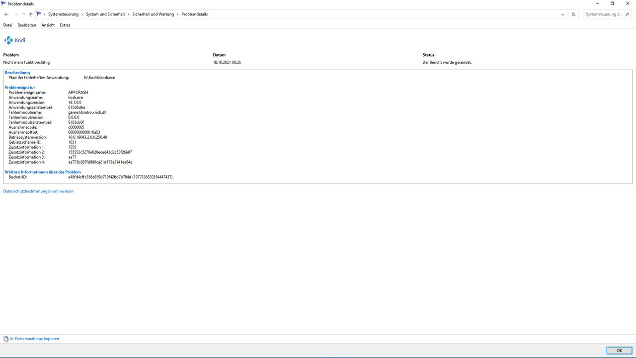
Task: Select 'Der Bericht wurde gesendet.' status text
Action: [x=447, y=62]
